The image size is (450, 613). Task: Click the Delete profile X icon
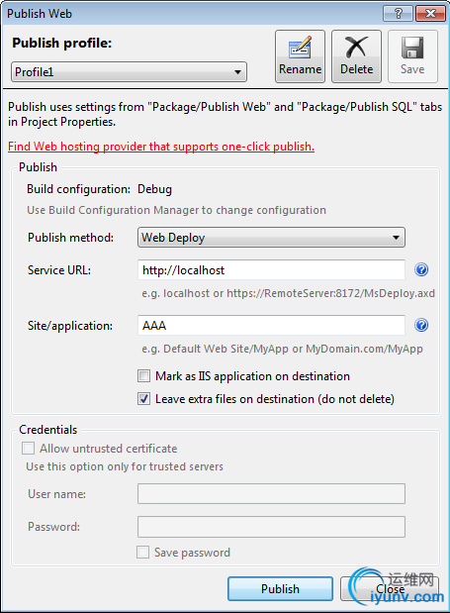click(x=356, y=47)
